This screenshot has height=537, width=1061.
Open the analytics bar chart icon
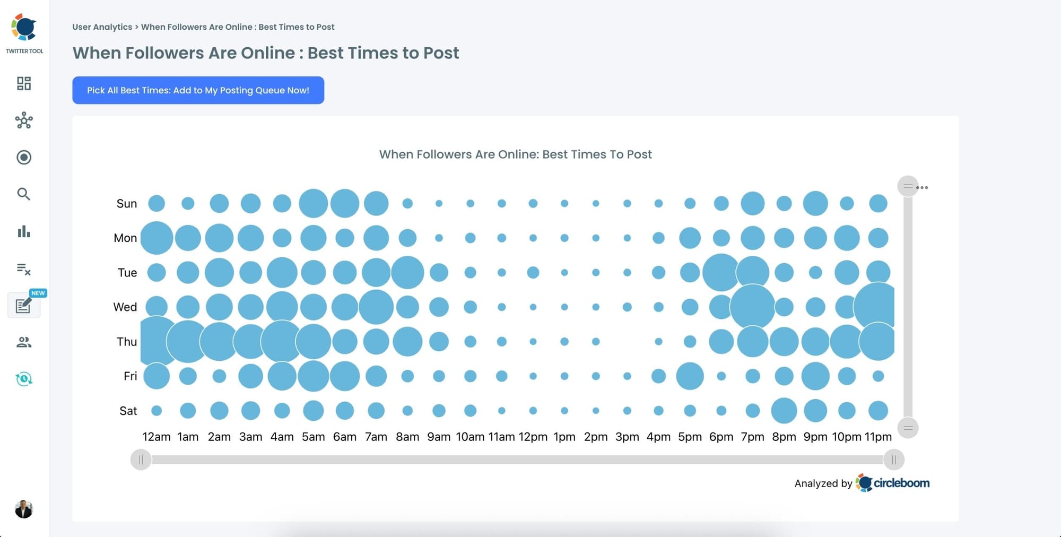point(23,232)
